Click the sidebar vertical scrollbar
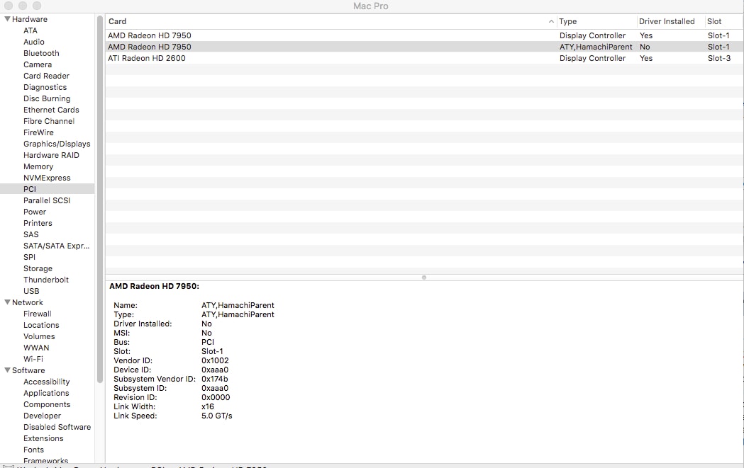Viewport: 744px width, 468px height. point(99,199)
